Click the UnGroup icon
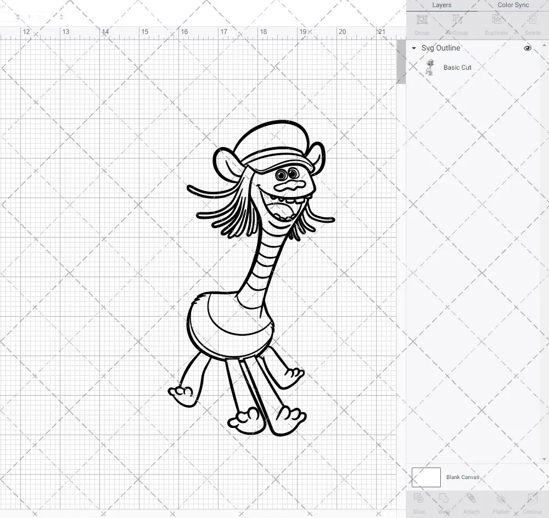The width and height of the screenshot is (549, 518). click(457, 25)
